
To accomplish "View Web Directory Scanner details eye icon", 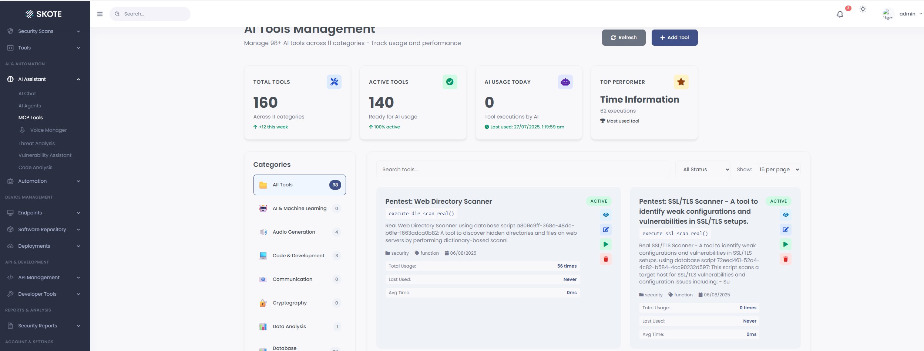I will (605, 215).
